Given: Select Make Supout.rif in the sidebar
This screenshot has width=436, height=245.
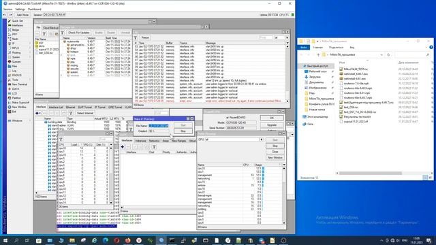Looking at the screenshot, I should (20, 103).
